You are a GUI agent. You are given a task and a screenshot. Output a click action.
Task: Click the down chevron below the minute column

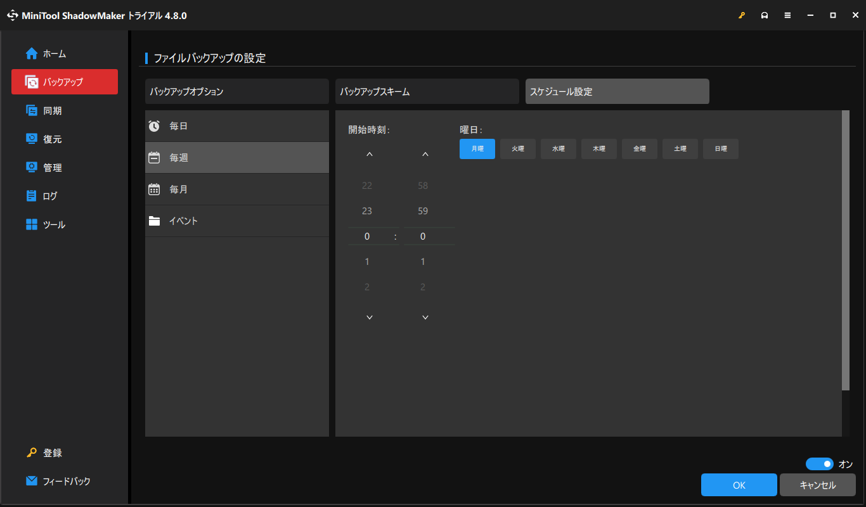(x=425, y=317)
